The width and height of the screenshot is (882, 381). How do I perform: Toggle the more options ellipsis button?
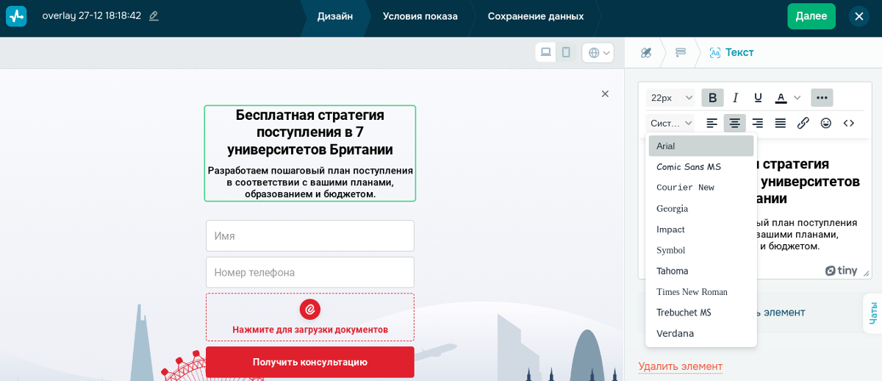pos(822,98)
